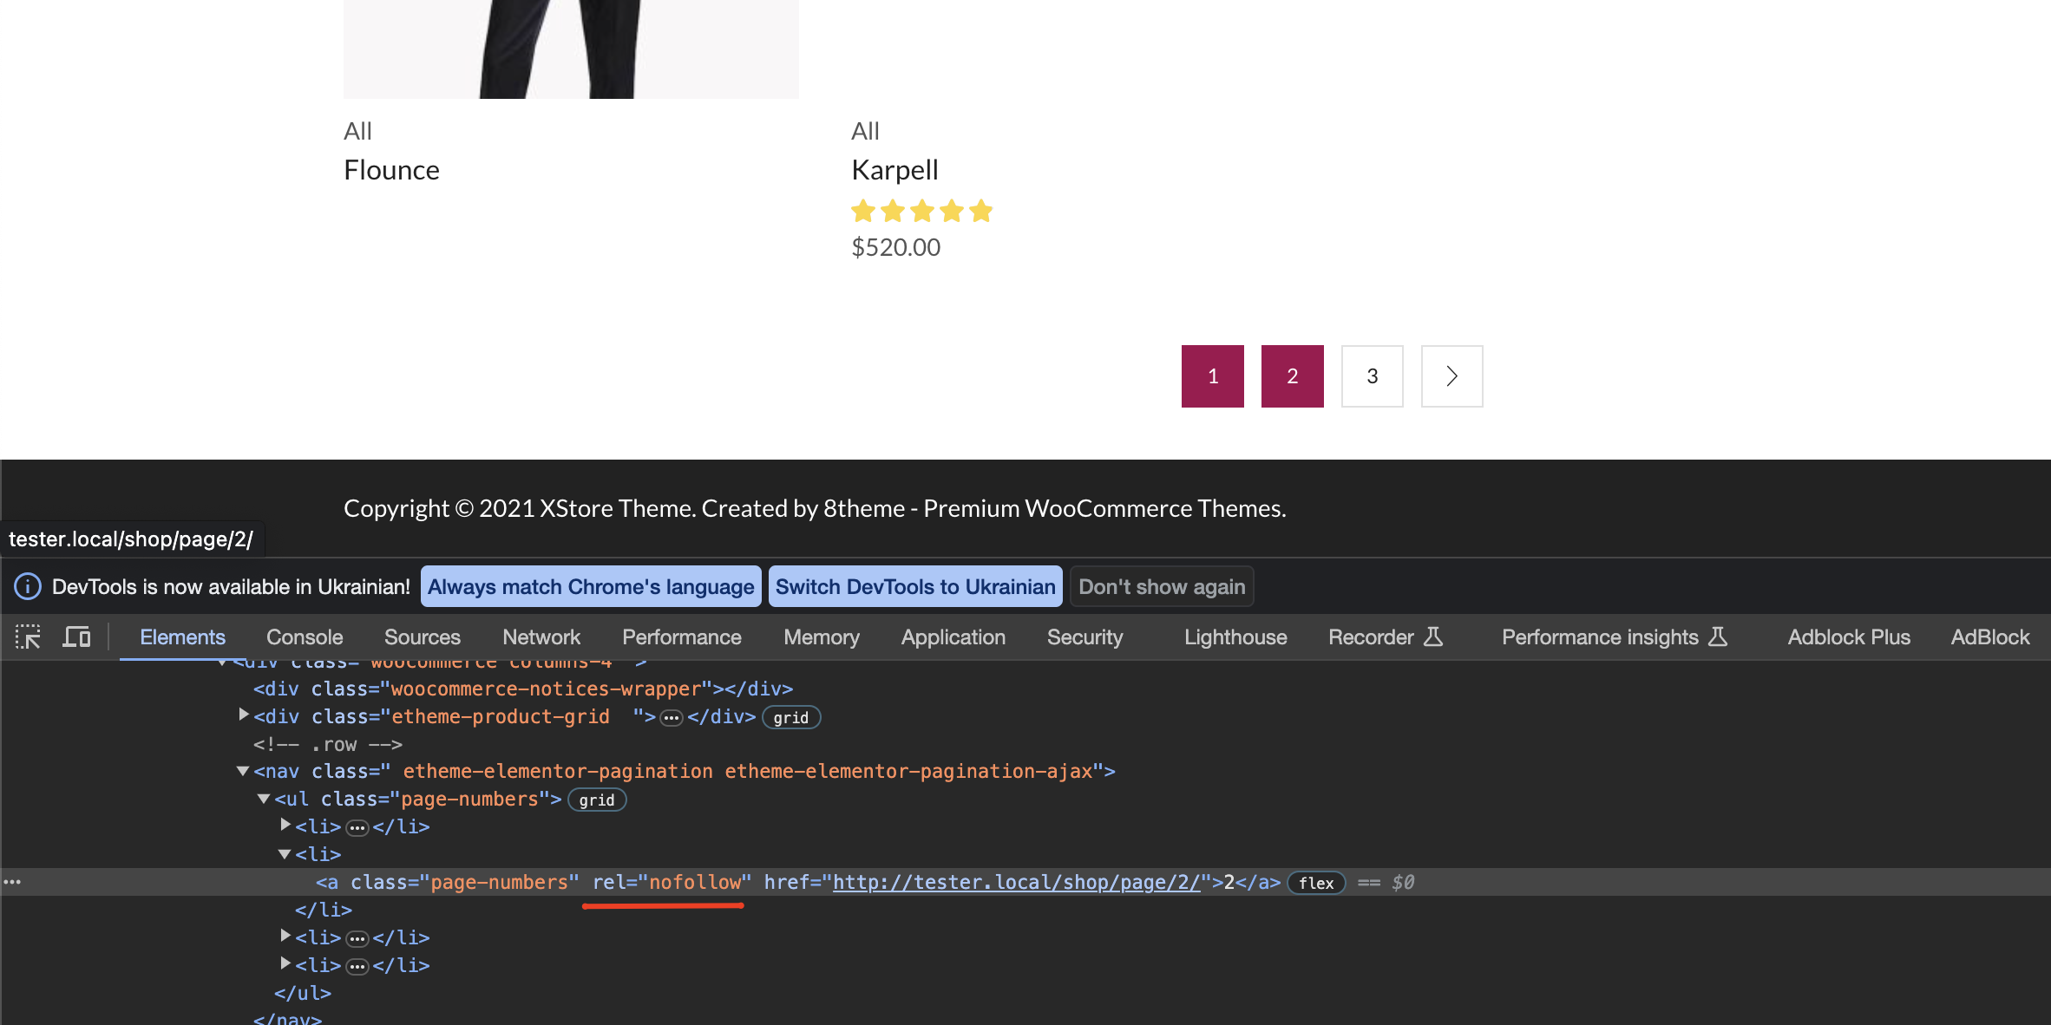Click the footer copyright XStore Theme text
2051x1025 pixels.
click(815, 508)
